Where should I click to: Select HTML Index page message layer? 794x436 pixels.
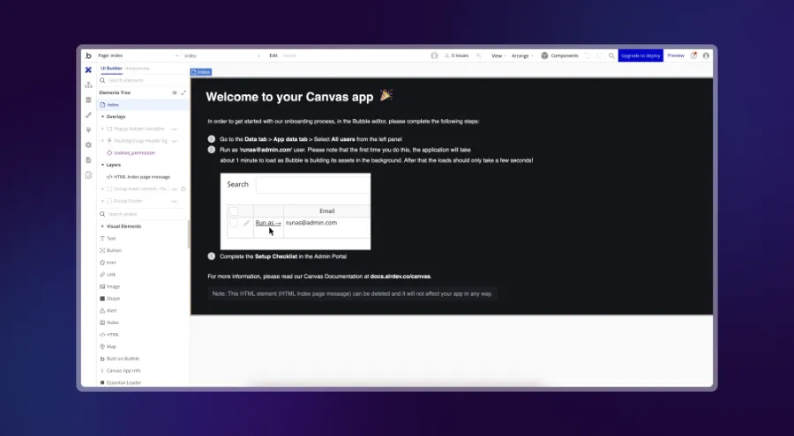click(x=139, y=177)
